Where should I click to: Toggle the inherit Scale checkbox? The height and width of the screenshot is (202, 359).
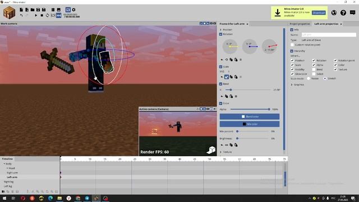point(292,65)
